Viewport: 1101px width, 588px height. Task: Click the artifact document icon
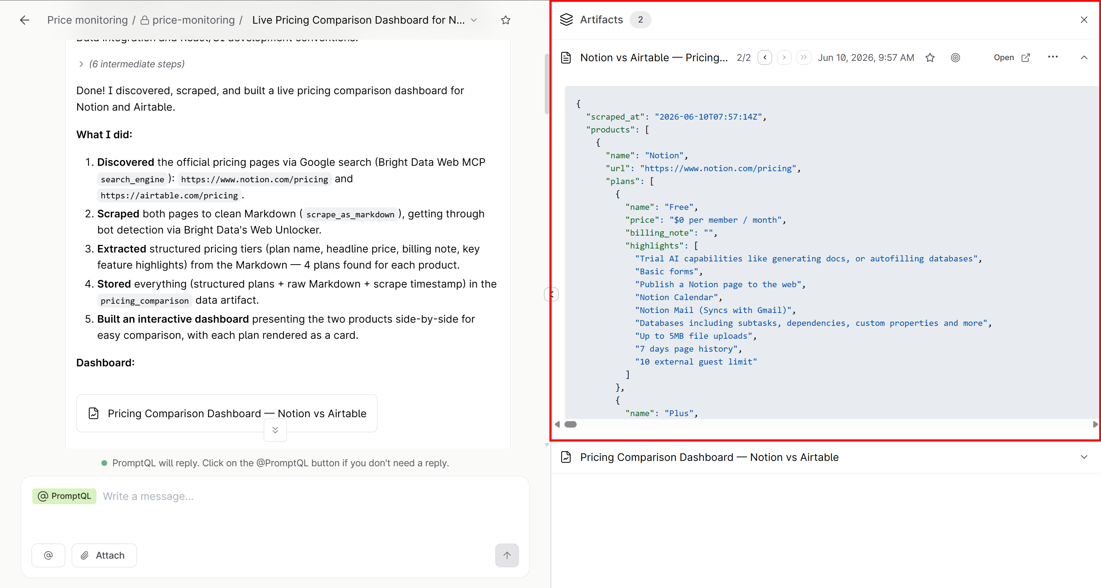click(x=566, y=58)
